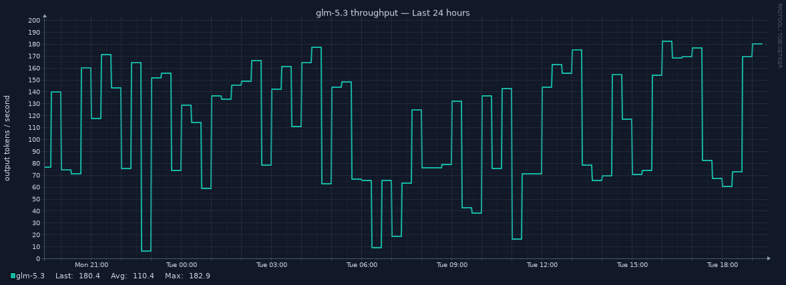This screenshot has width=786, height=285.
Task: Click the glm-5.3 legend color swatch
Action: 13,276
